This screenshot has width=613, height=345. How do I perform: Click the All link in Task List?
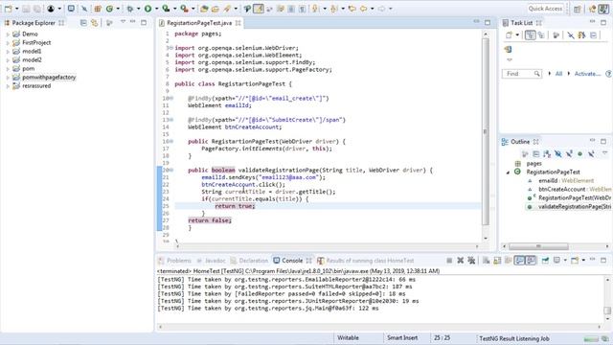(558, 74)
